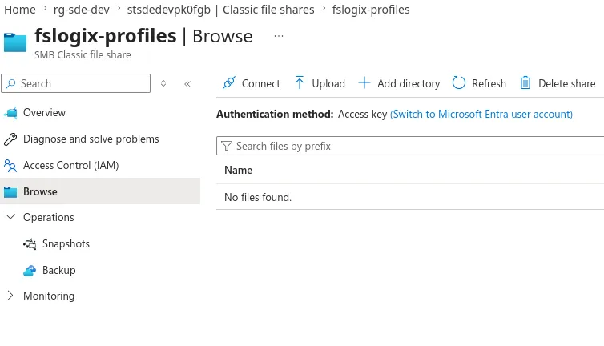Click the Connect button
The width and height of the screenshot is (604, 346).
click(x=252, y=83)
